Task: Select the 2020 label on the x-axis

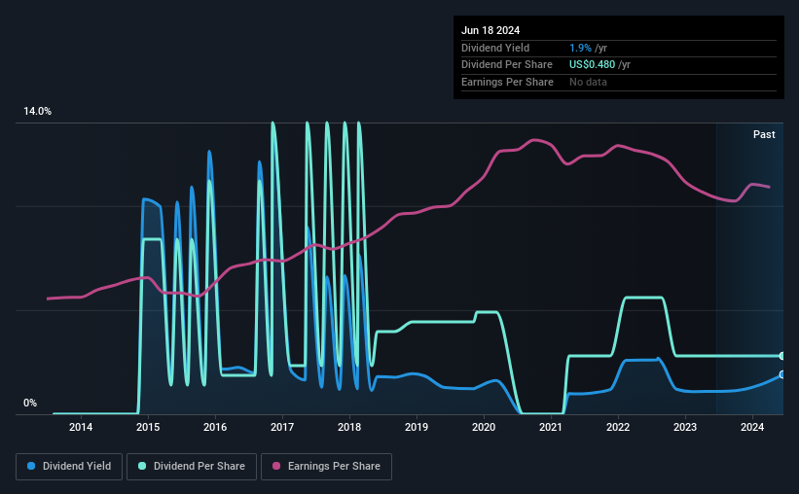Action: 484,427
